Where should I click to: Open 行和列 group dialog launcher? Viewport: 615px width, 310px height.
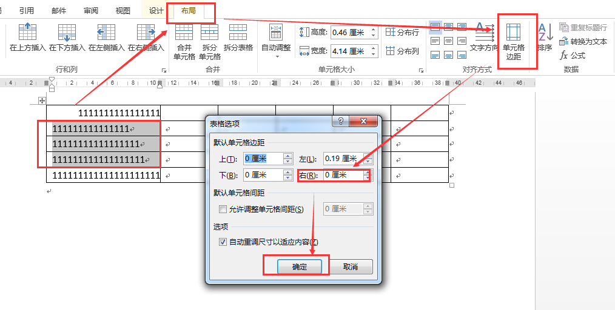click(164, 70)
